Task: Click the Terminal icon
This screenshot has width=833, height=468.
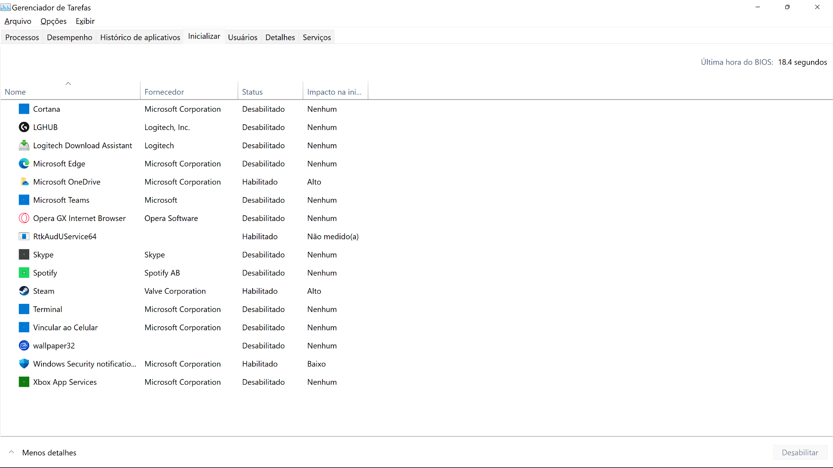Action: (24, 309)
